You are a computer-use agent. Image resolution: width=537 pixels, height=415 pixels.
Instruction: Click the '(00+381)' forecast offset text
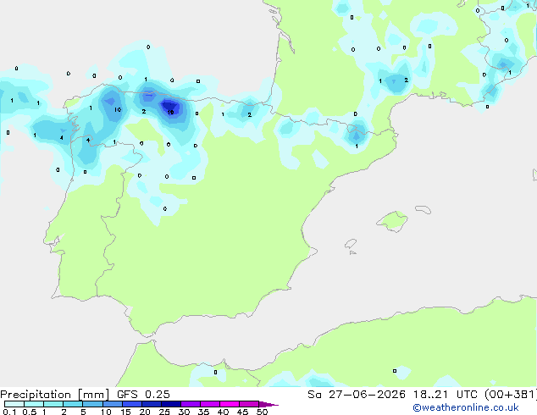pyautogui.click(x=511, y=395)
